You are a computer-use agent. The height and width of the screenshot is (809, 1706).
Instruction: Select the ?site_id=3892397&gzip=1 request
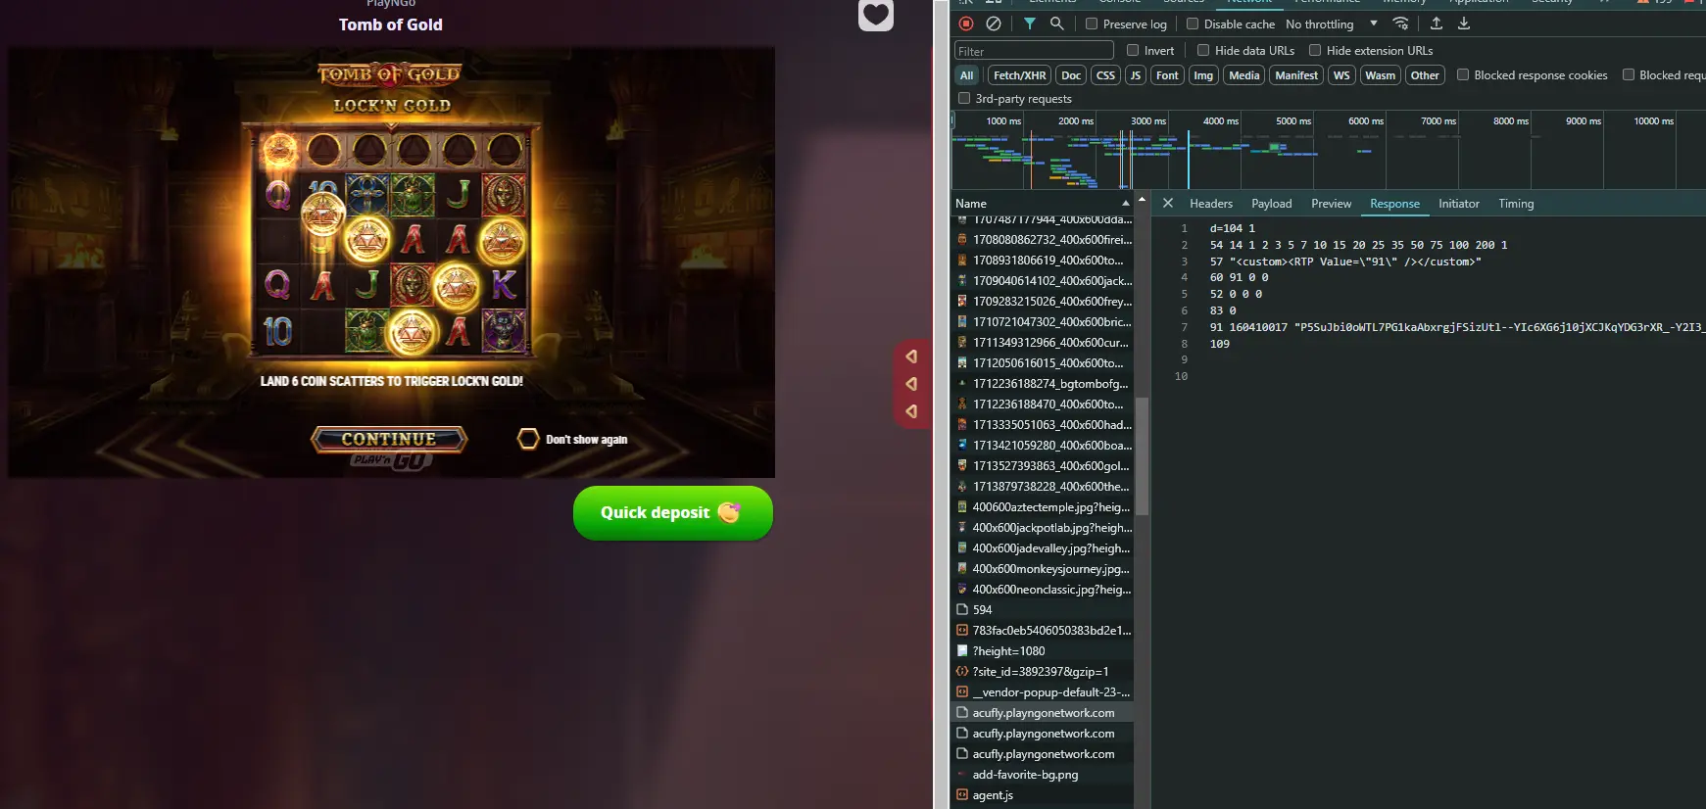tap(1043, 671)
